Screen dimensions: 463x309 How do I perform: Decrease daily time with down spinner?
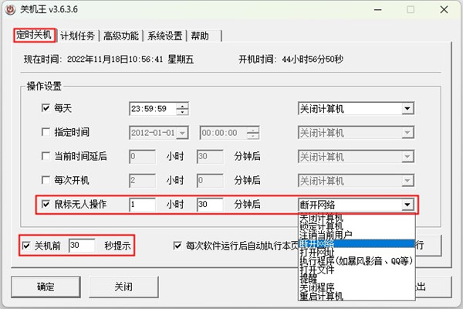tap(182, 112)
